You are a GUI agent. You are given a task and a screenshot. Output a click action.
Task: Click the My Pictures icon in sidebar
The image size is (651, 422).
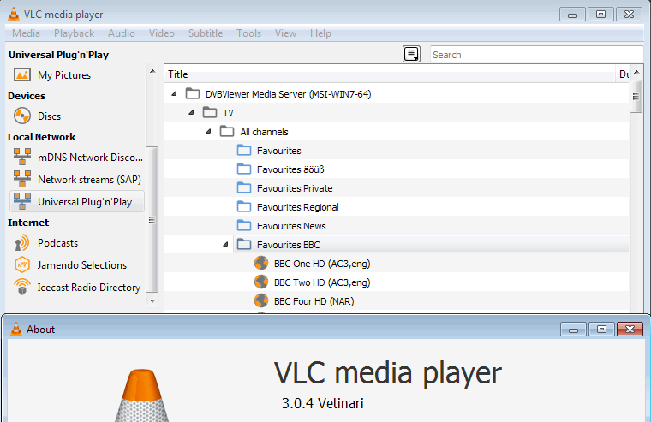[22, 75]
